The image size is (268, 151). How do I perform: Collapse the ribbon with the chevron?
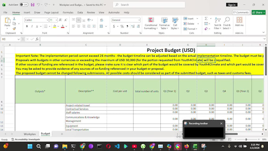pyautogui.click(x=263, y=32)
